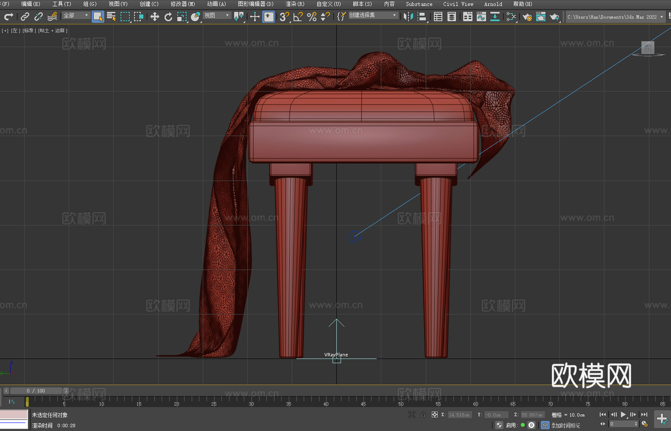Open the Arnold menu
This screenshot has height=431, width=671.
click(x=493, y=4)
